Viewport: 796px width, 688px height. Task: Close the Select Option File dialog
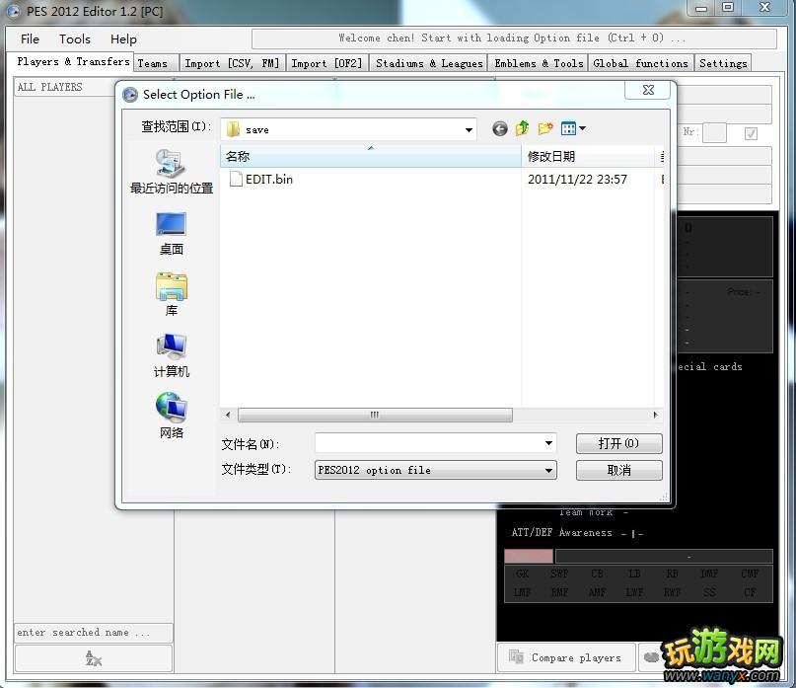(x=648, y=91)
